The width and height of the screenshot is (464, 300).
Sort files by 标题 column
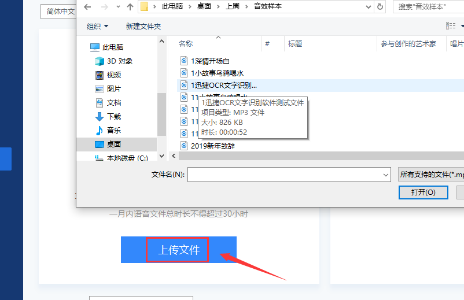point(295,44)
